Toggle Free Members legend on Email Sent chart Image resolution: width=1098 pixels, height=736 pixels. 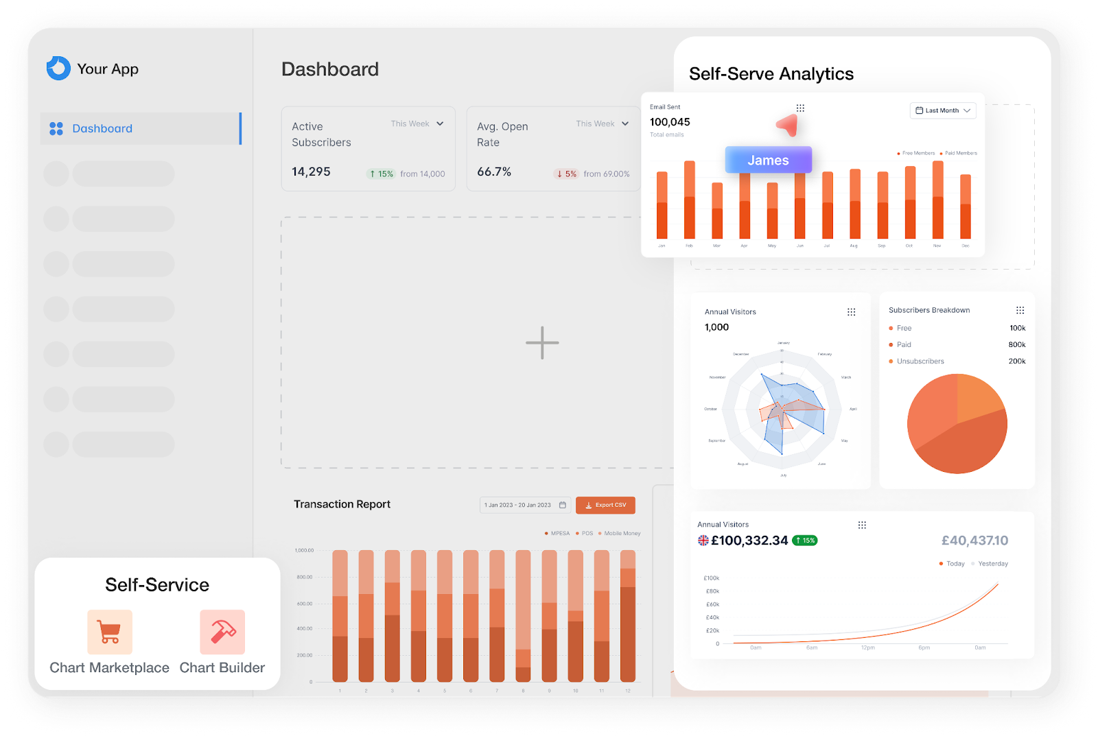(916, 153)
